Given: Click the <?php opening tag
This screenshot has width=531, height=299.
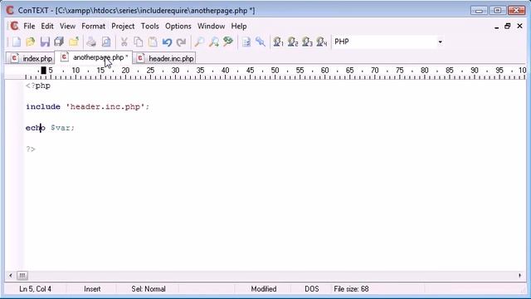Looking at the screenshot, I should (x=38, y=86).
